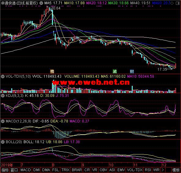Screen dimensions: 181x173
Task: Click the month 7 marker on the time axis
Action: click(22, 165)
